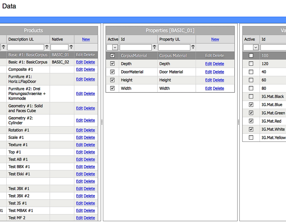Click splitter handle between Products and Properties
This screenshot has height=223, width=286.
tap(102, 122)
